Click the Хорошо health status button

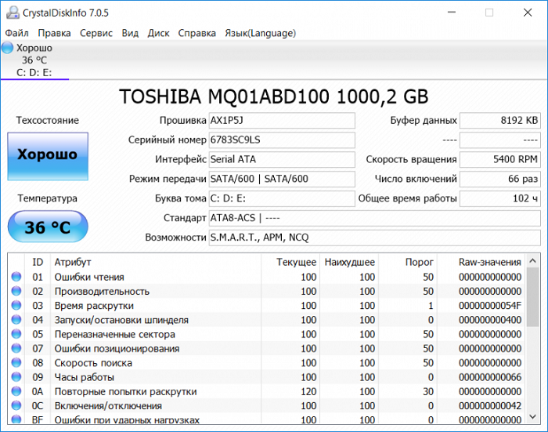pyautogui.click(x=48, y=157)
